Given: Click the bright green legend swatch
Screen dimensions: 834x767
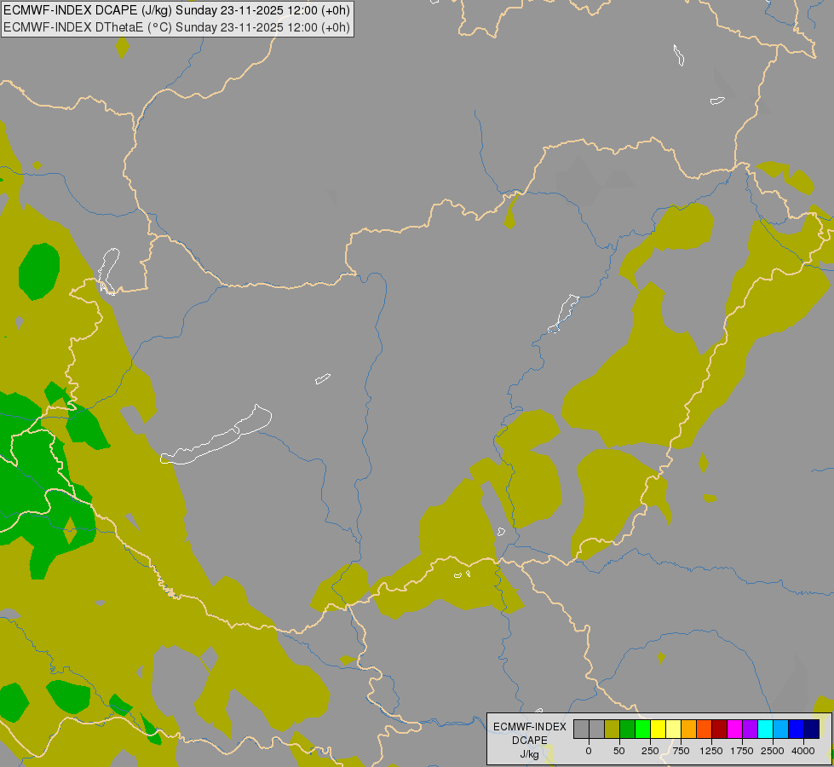Looking at the screenshot, I should click(642, 730).
